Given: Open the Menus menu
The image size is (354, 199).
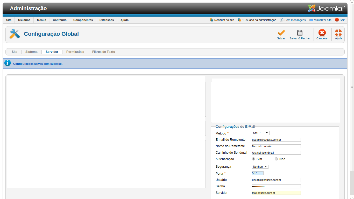Looking at the screenshot, I should [x=41, y=20].
